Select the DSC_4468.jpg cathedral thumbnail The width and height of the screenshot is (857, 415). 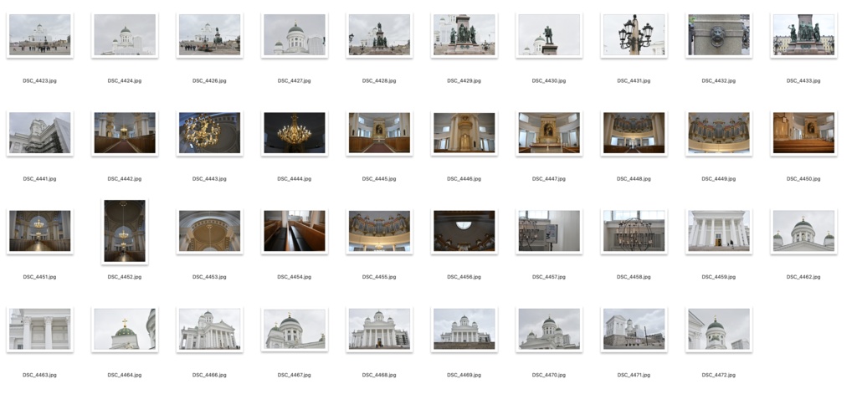tap(379, 330)
